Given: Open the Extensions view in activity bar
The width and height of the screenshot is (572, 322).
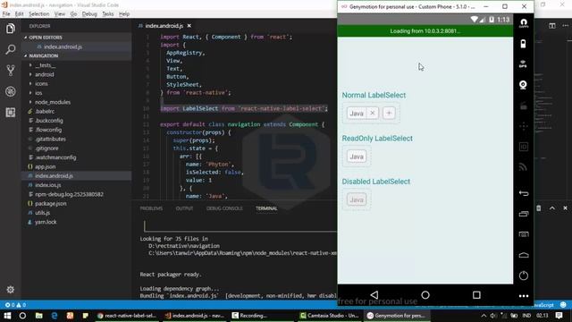Looking at the screenshot, I should pos(10,112).
